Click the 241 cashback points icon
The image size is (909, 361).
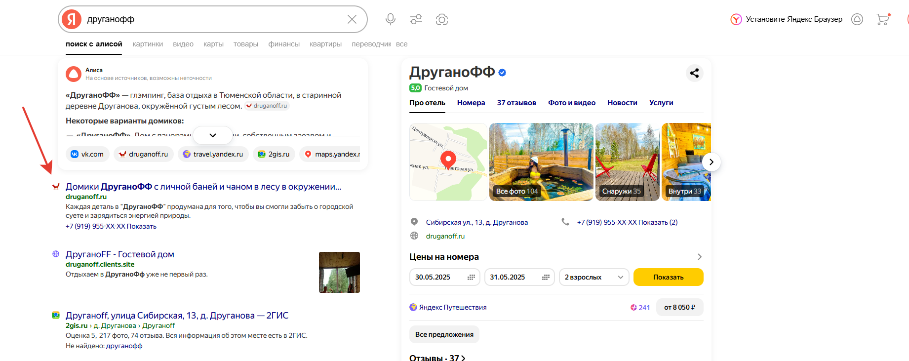tap(633, 307)
